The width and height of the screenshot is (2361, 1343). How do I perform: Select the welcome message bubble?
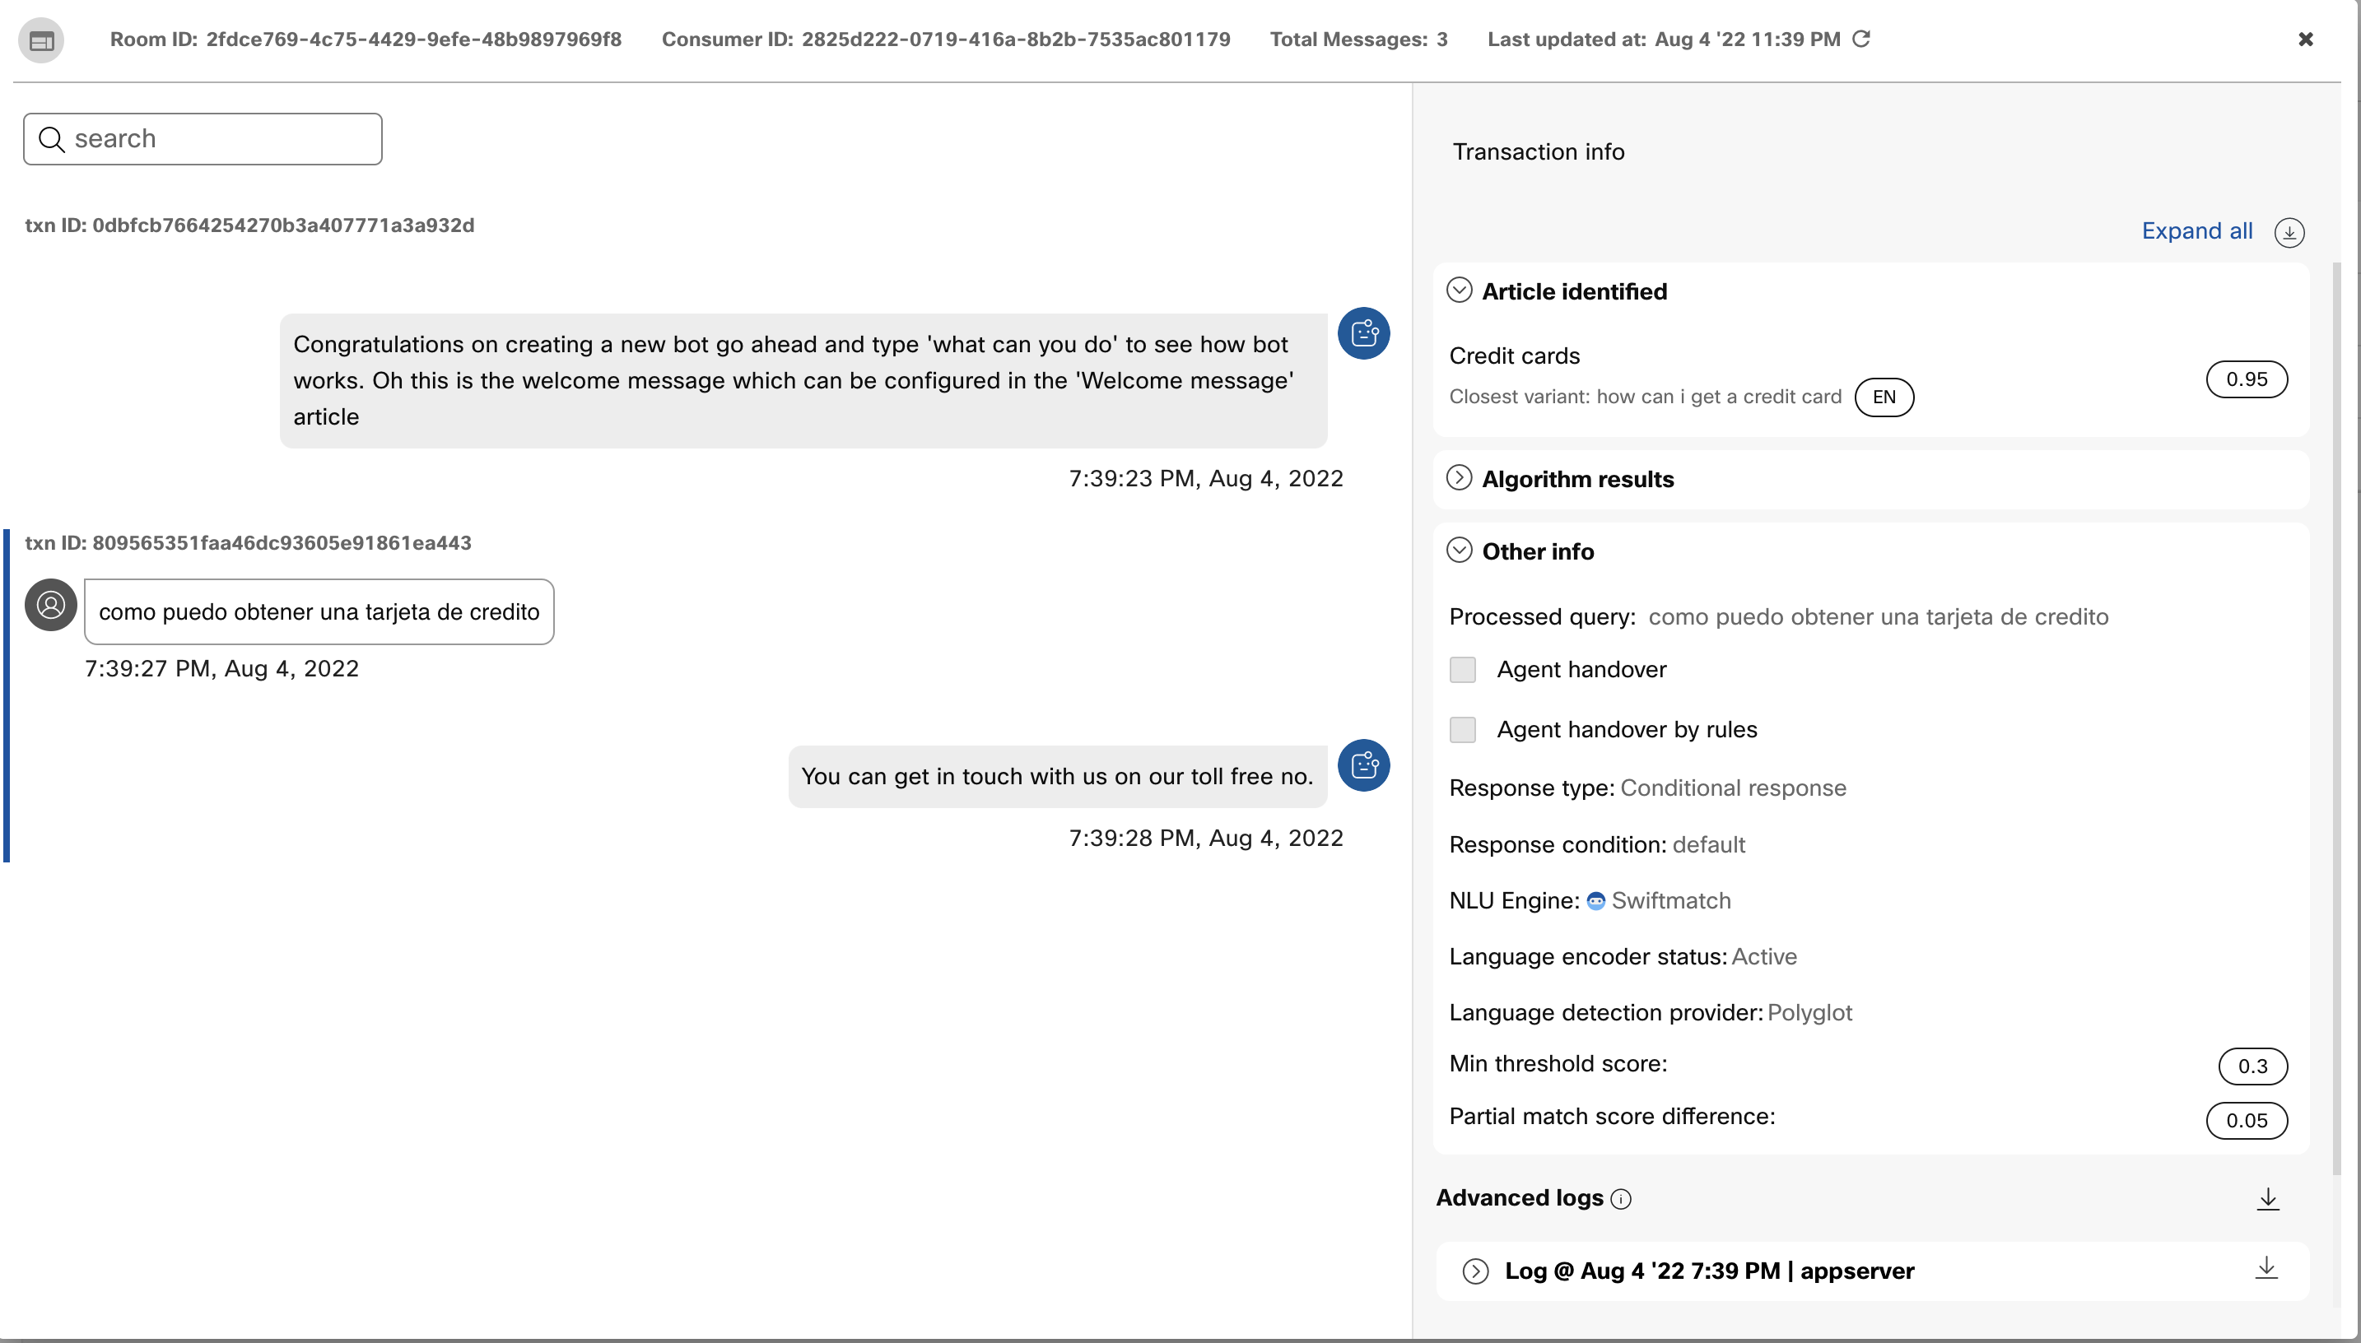click(x=803, y=381)
